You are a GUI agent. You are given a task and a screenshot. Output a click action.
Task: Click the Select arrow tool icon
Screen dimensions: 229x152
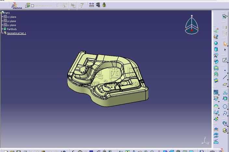tap(225, 43)
